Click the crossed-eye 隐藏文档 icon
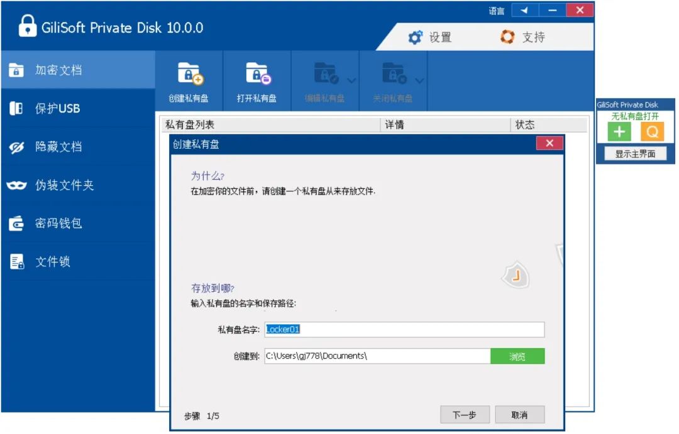 pyautogui.click(x=16, y=147)
